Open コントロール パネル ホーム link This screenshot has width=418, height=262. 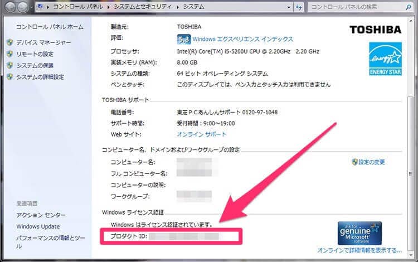pos(50,27)
